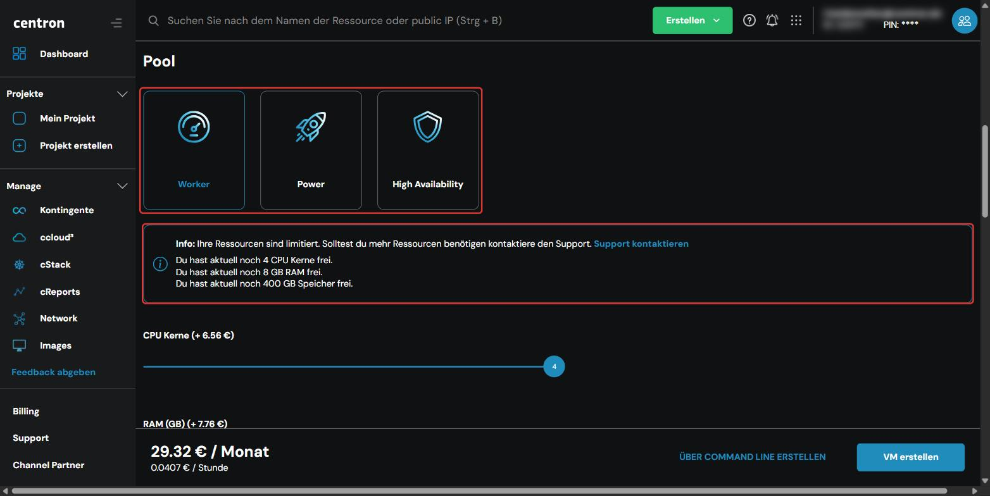Click "Du hast aktuell noch 400 GB Speicher frei."
Viewport: 990px width, 496px height.
pyautogui.click(x=264, y=283)
